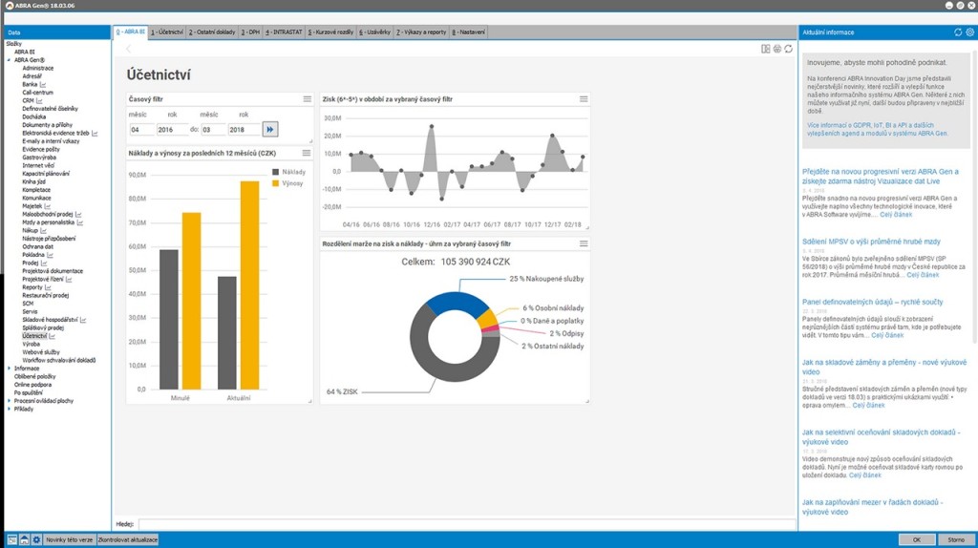Open the Náklady a výnosy panel menu icon
This screenshot has width=978, height=548.
pos(307,153)
